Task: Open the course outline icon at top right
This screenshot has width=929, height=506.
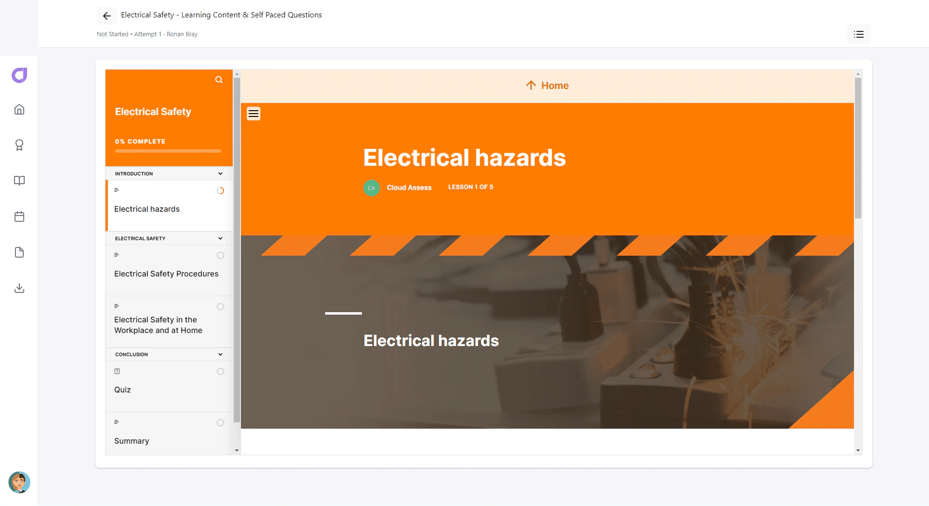Action: click(858, 34)
